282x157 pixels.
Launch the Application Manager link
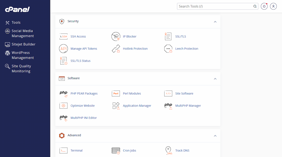click(137, 106)
